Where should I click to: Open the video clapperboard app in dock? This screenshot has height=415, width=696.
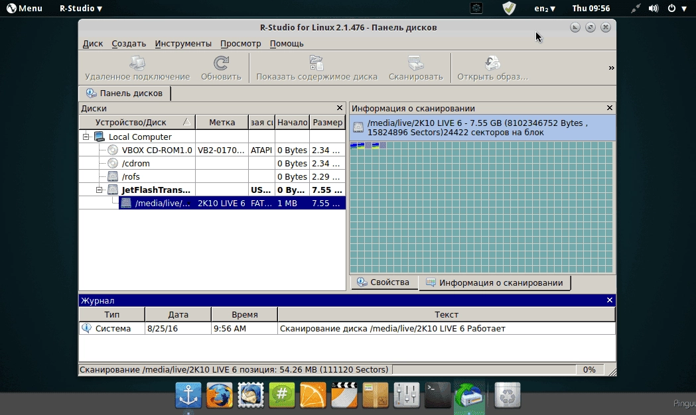[344, 395]
